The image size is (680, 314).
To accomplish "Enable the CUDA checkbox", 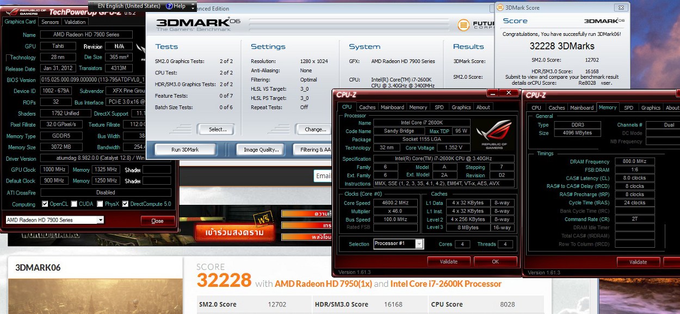I will coord(74,204).
